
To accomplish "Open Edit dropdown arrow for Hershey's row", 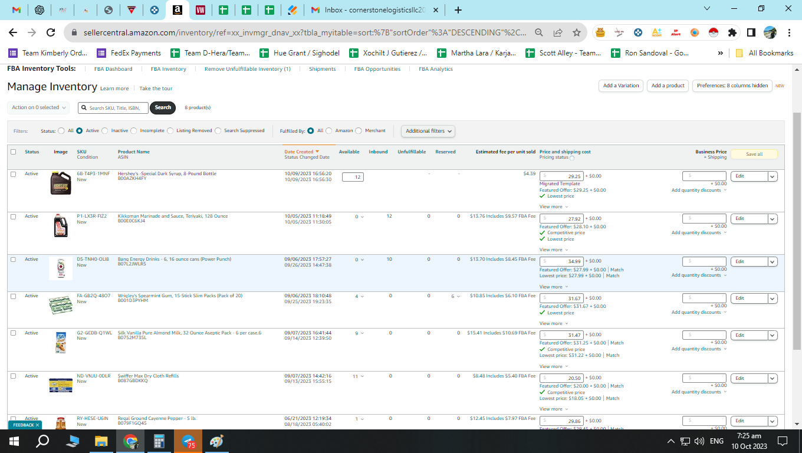I will click(x=773, y=176).
